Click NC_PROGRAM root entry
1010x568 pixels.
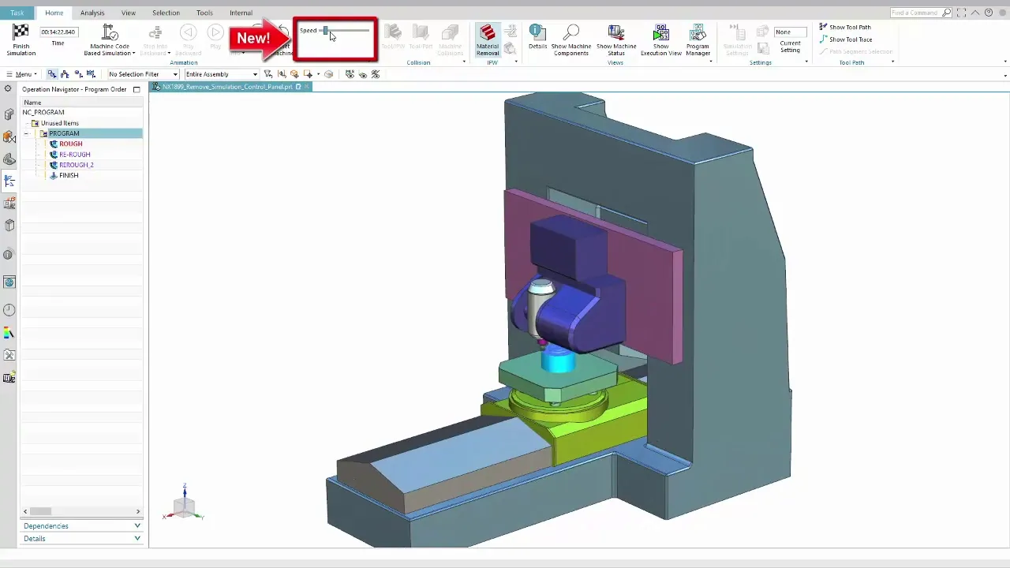(x=43, y=112)
